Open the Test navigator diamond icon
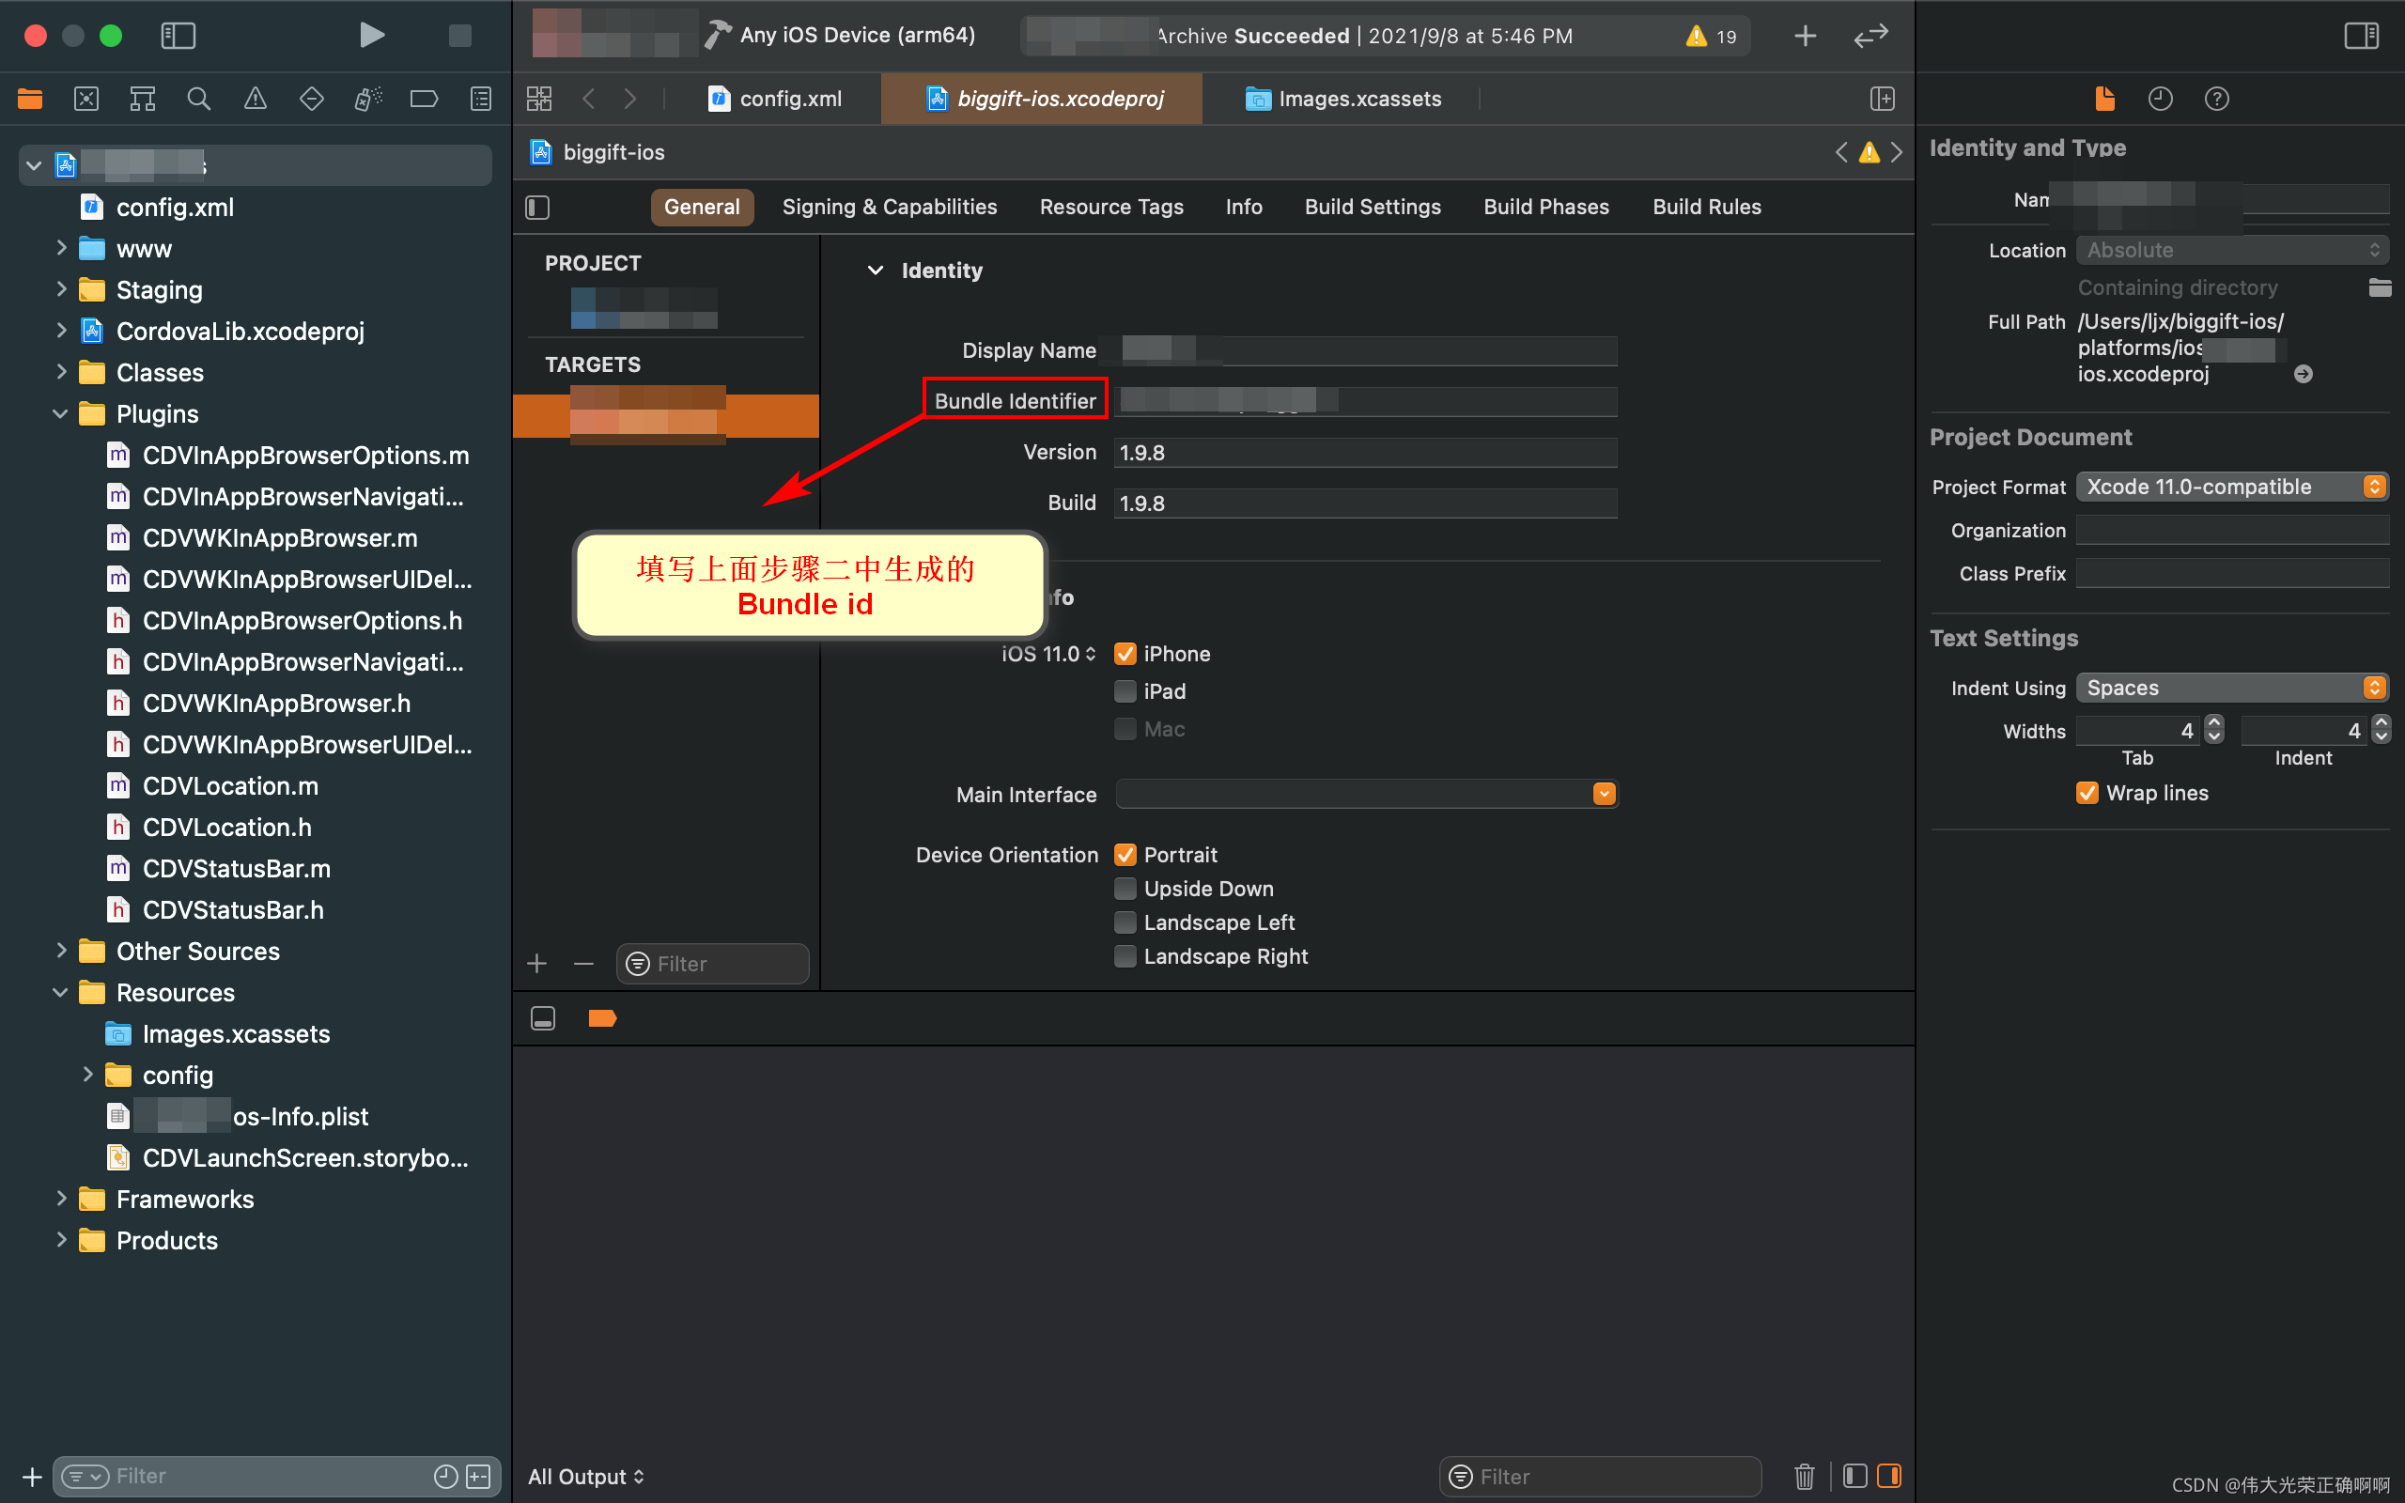Image resolution: width=2405 pixels, height=1503 pixels. [x=311, y=99]
